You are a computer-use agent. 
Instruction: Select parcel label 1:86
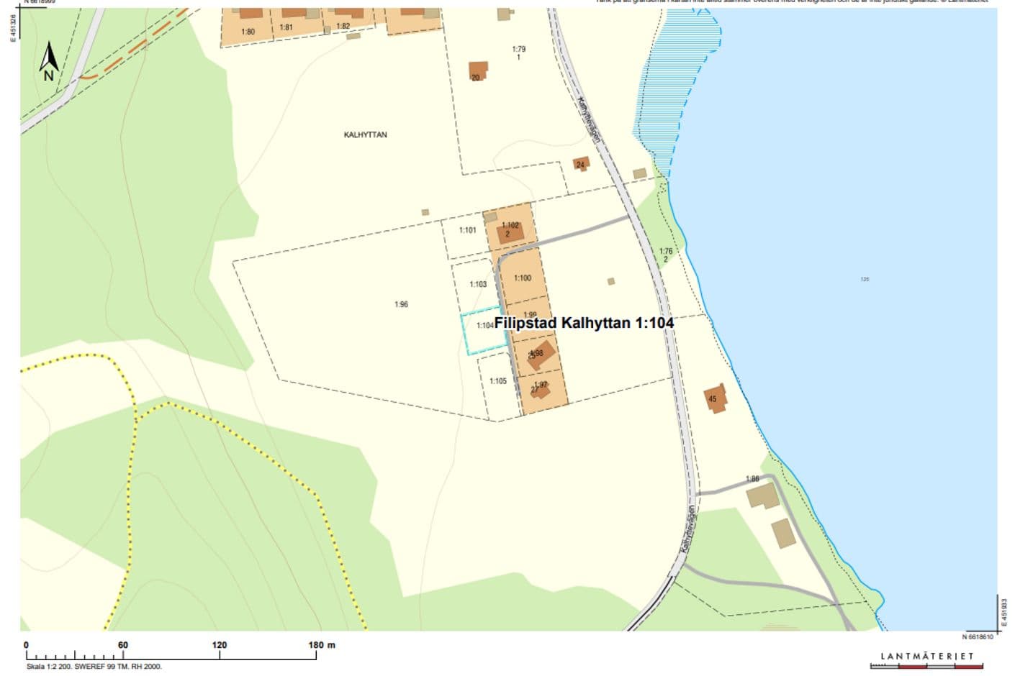pos(752,479)
